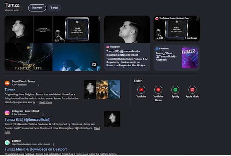Open Apple Music in the Listen section
This screenshot has height=156, width=231.
pyautogui.click(x=192, y=92)
